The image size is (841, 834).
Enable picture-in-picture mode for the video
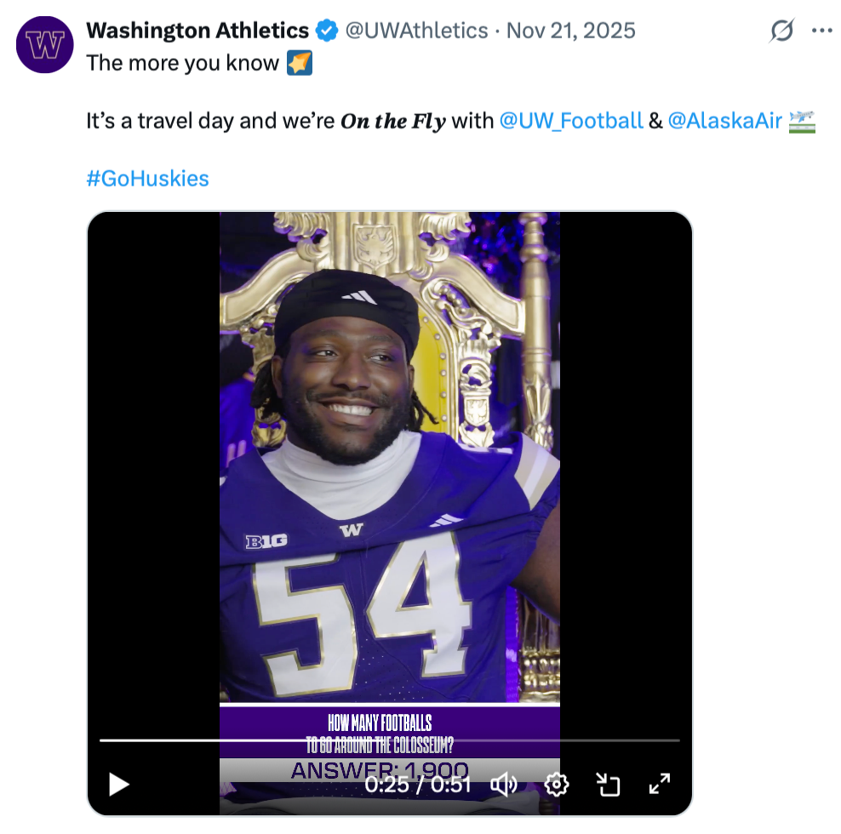click(609, 784)
